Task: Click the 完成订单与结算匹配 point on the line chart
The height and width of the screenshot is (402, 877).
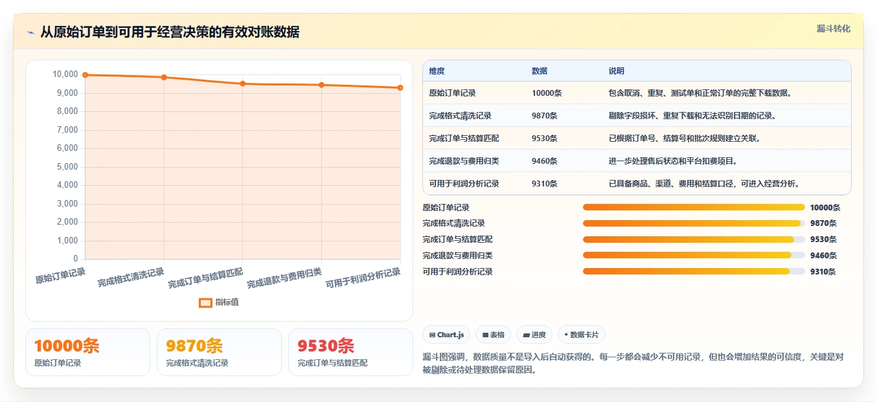Action: click(x=243, y=84)
